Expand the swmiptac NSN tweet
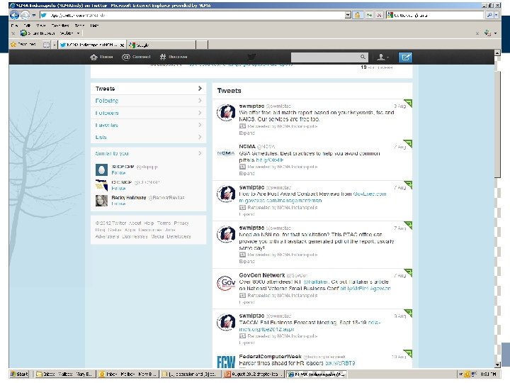This screenshot has height=383, width=510. [247, 261]
